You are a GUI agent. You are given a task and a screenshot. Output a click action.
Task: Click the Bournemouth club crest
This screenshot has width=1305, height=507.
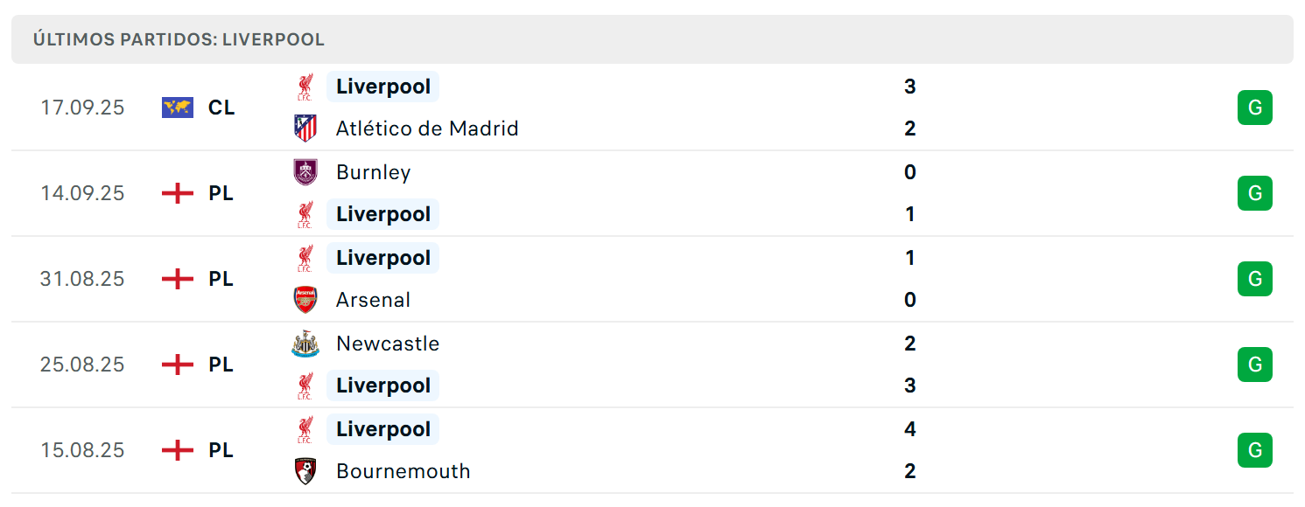305,471
